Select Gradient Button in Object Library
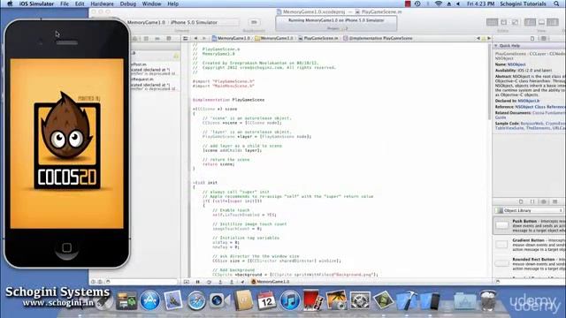The height and width of the screenshot is (318, 566). pos(529,245)
